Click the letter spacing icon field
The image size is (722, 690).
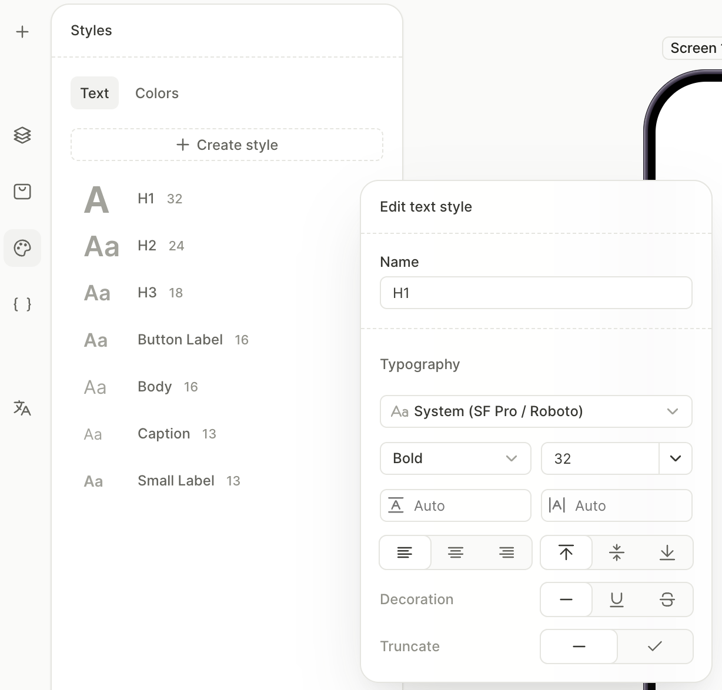click(x=617, y=505)
